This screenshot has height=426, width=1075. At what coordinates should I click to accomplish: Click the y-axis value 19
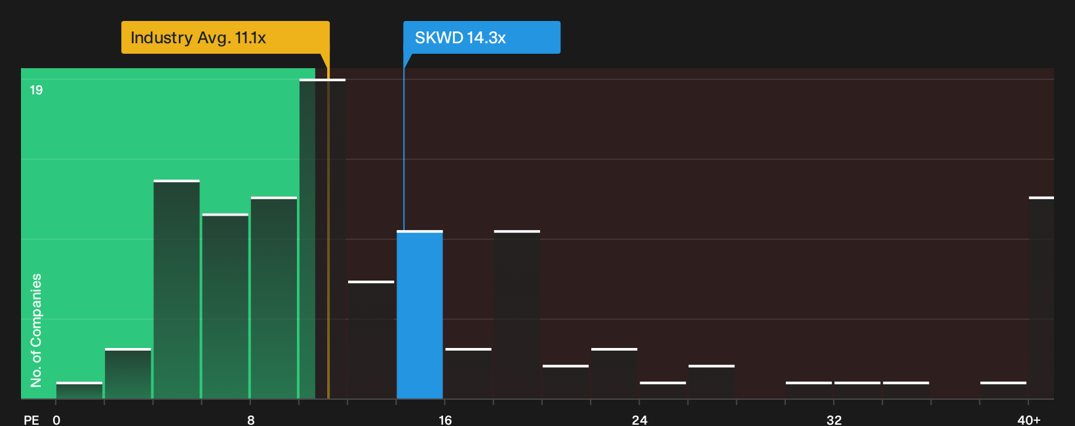(x=36, y=90)
